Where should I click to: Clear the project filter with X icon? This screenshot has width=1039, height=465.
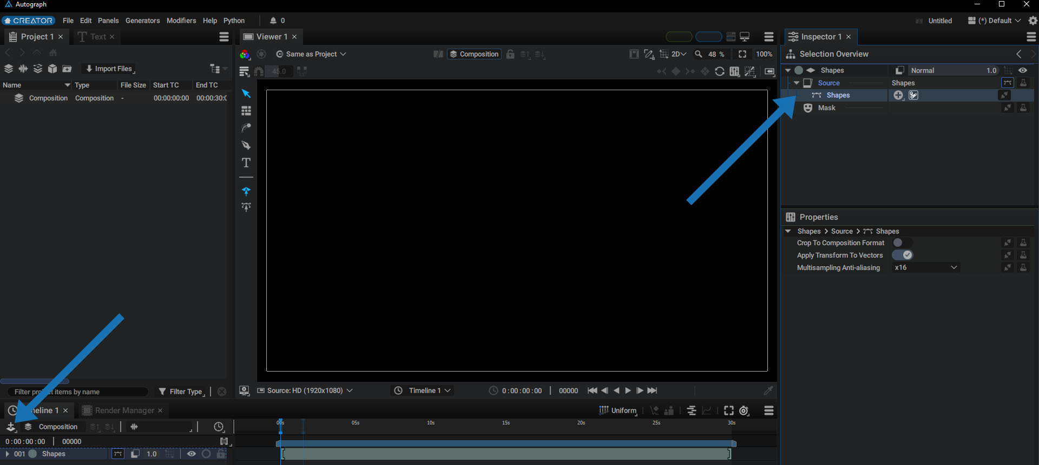pyautogui.click(x=222, y=392)
